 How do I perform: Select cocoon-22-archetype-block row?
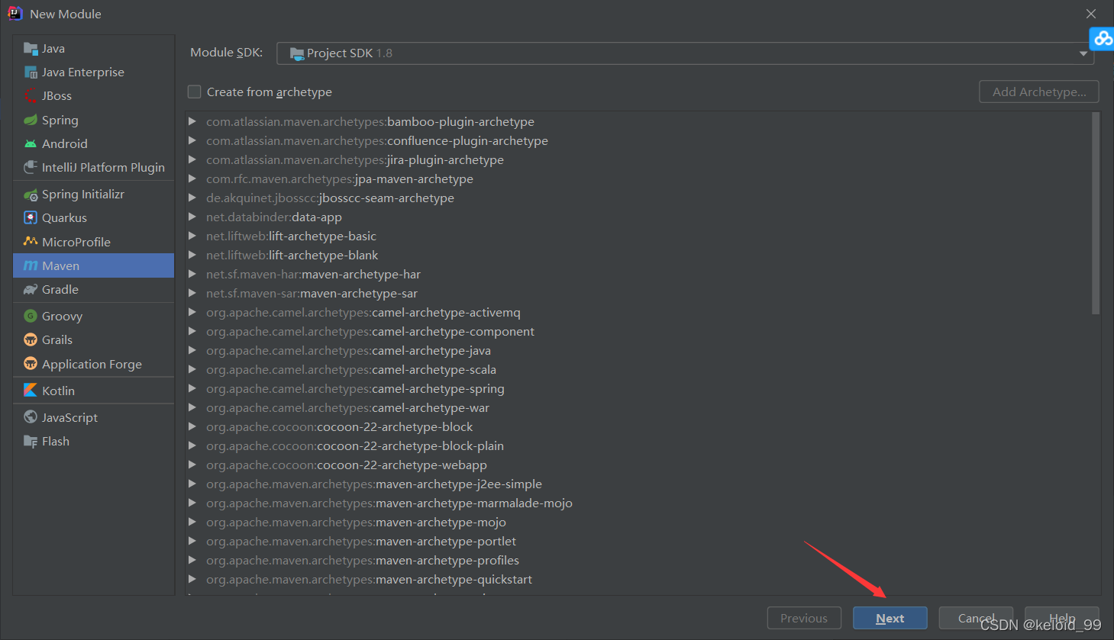click(x=638, y=427)
